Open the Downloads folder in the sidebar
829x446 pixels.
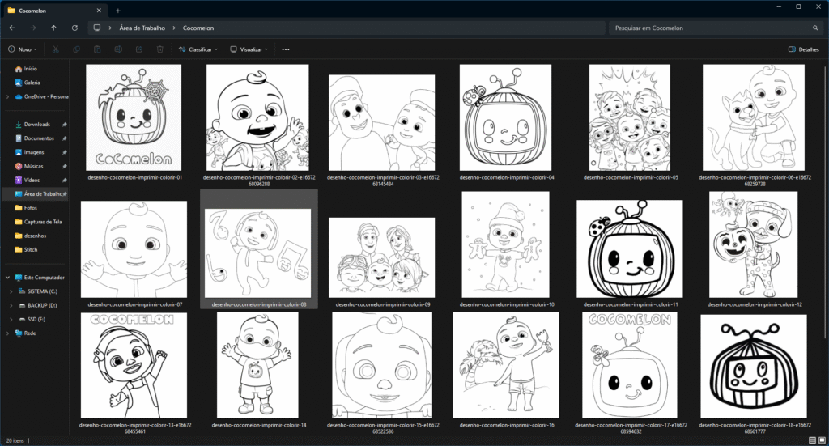pyautogui.click(x=36, y=125)
